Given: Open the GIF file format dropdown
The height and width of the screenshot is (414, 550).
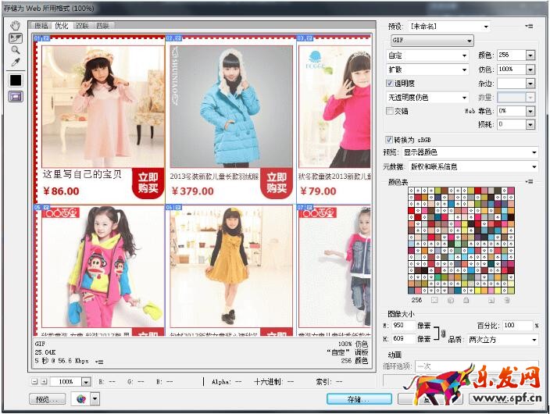Looking at the screenshot, I should pyautogui.click(x=430, y=41).
